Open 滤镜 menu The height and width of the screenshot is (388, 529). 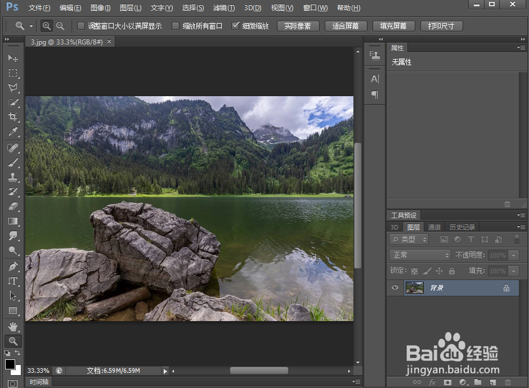[x=223, y=8]
